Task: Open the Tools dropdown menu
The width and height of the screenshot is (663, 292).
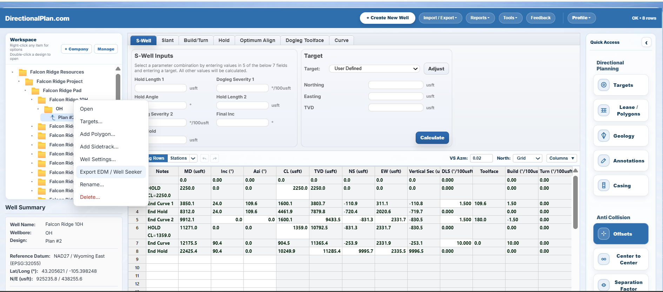Action: click(510, 18)
